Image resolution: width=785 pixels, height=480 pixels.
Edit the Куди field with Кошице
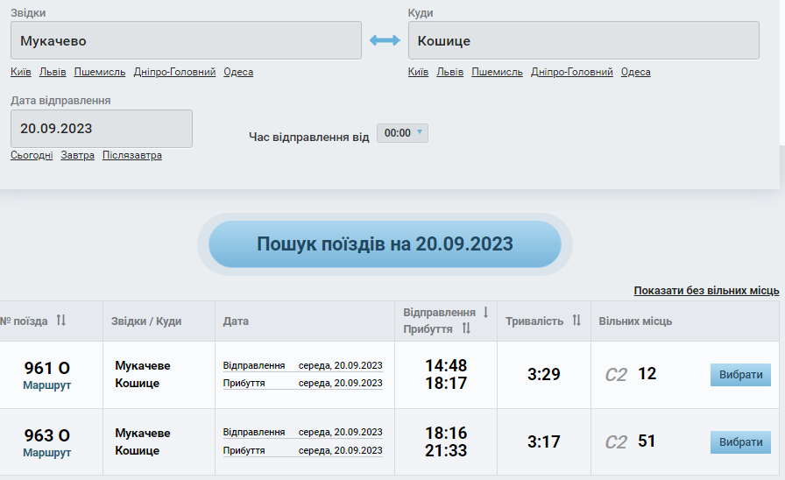pyautogui.click(x=583, y=40)
